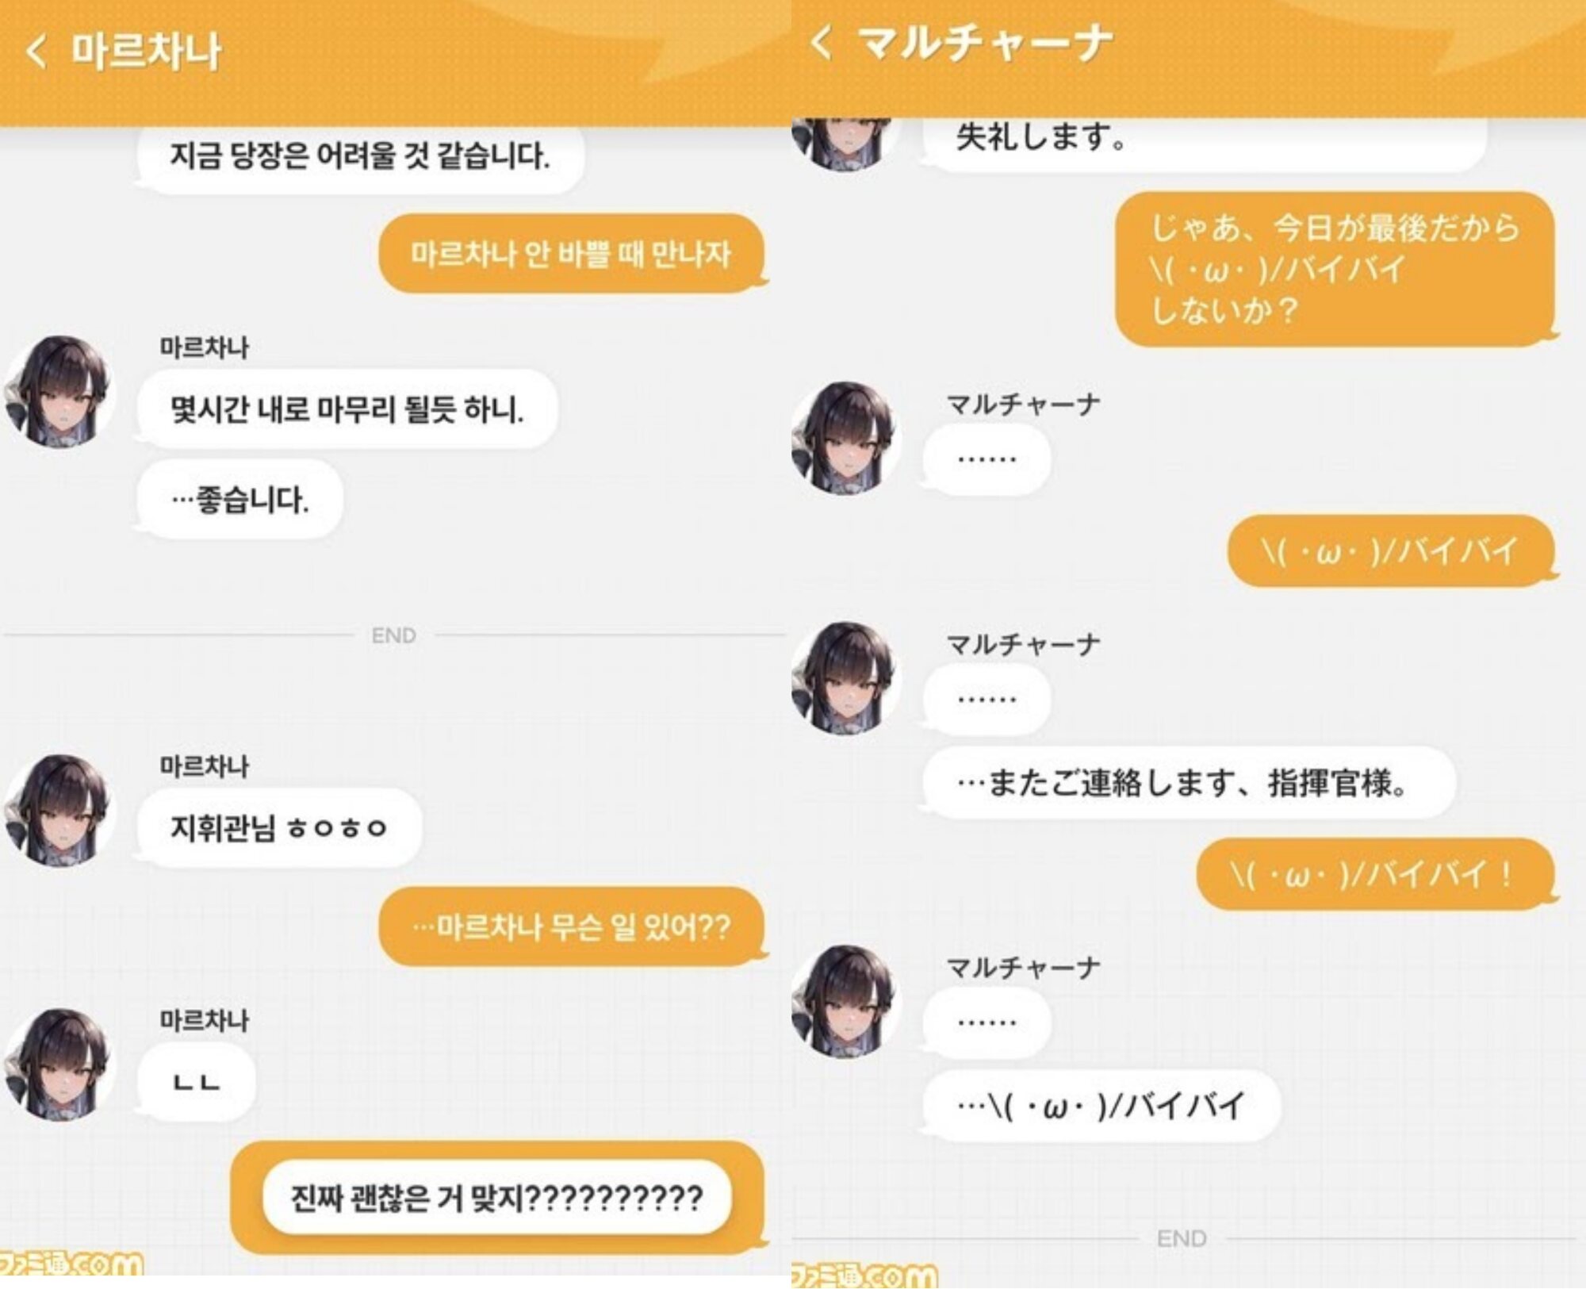The width and height of the screenshot is (1586, 1289).
Task: Open avatar beside last マルチャーナ message group
Action: pyautogui.click(x=845, y=1000)
